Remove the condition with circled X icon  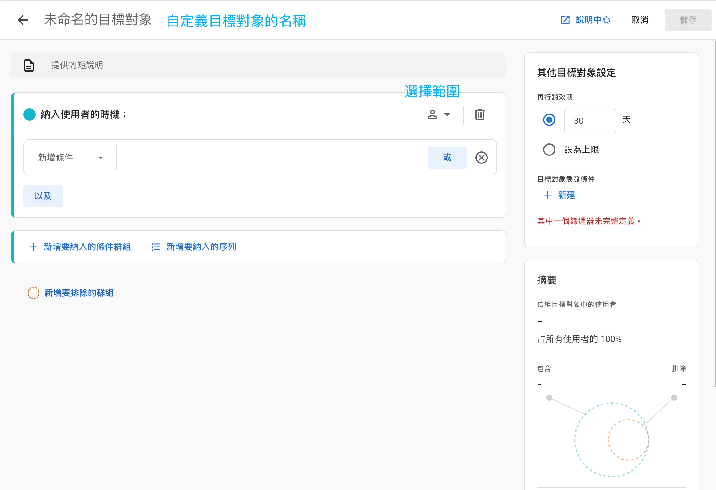pos(482,158)
